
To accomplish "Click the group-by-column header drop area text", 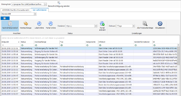I will point(33,38).
